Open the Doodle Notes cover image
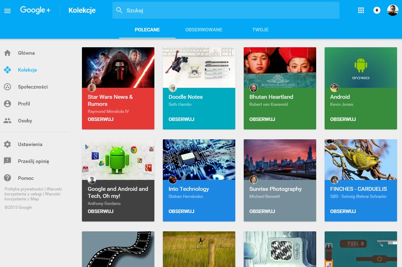 tap(199, 68)
